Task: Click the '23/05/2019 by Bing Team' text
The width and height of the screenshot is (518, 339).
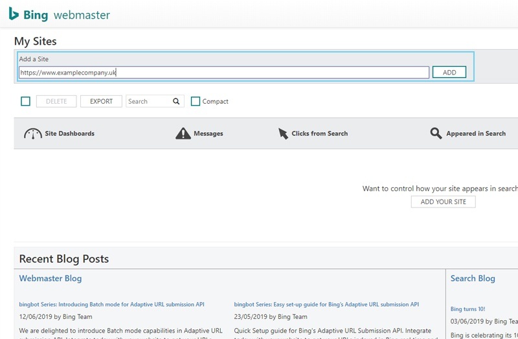Action: tap(271, 316)
